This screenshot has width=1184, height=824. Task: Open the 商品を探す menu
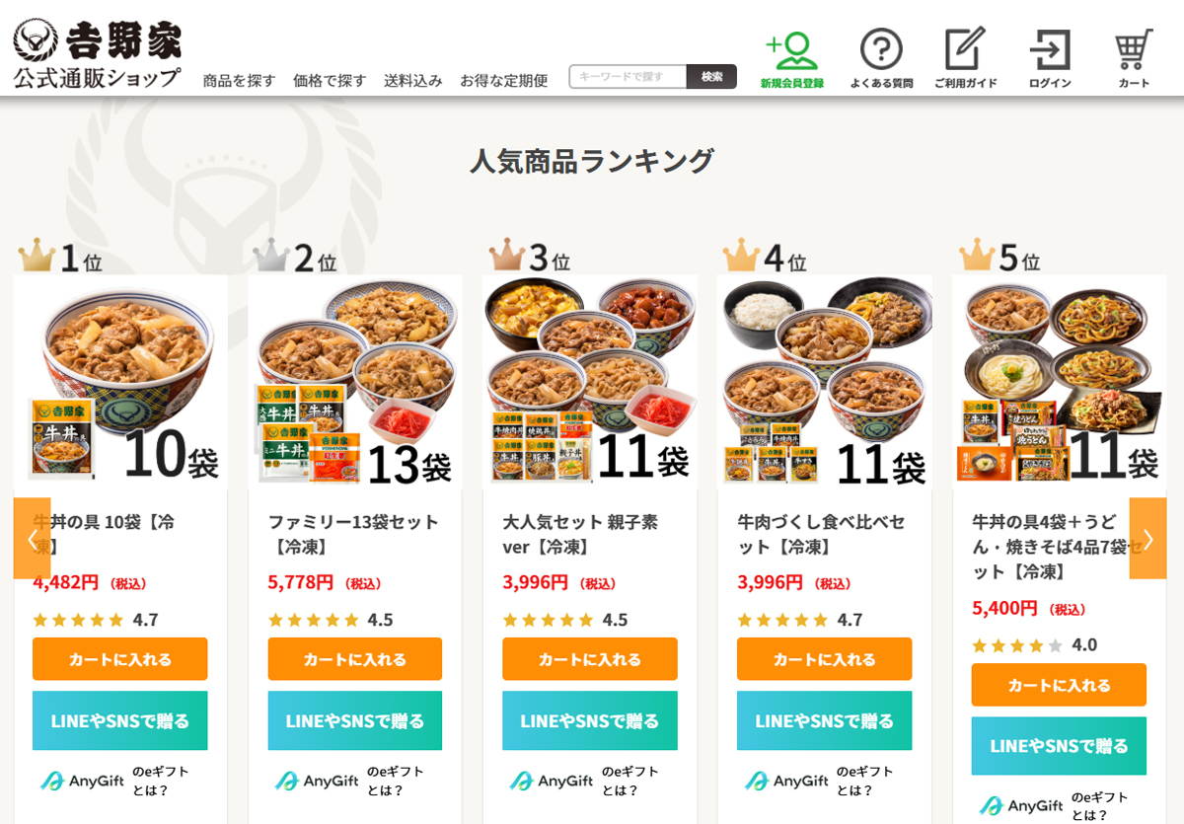239,80
